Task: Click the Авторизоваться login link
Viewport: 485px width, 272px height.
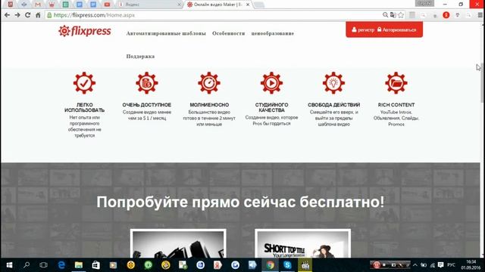Action: pyautogui.click(x=397, y=30)
